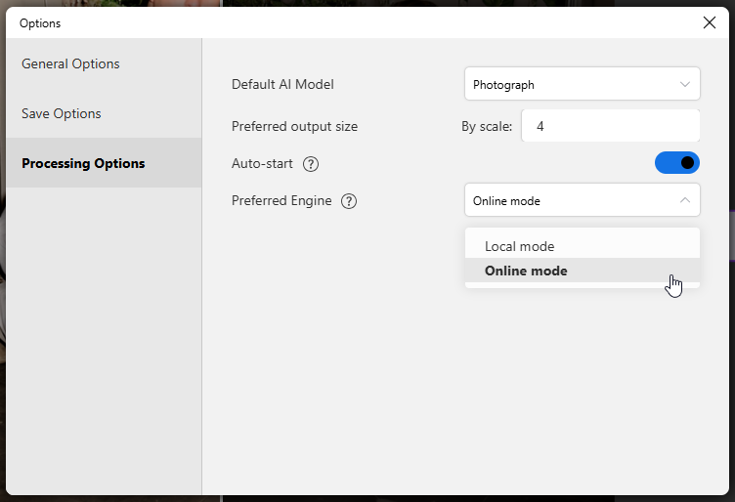Image resolution: width=735 pixels, height=502 pixels.
Task: Switch to the General Options tab
Action: (x=70, y=63)
